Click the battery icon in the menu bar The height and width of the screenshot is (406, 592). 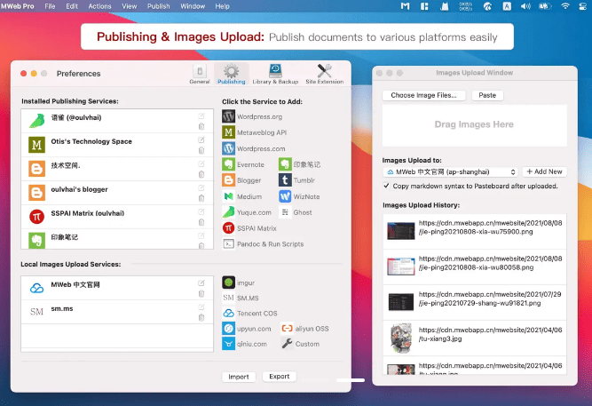(x=545, y=6)
